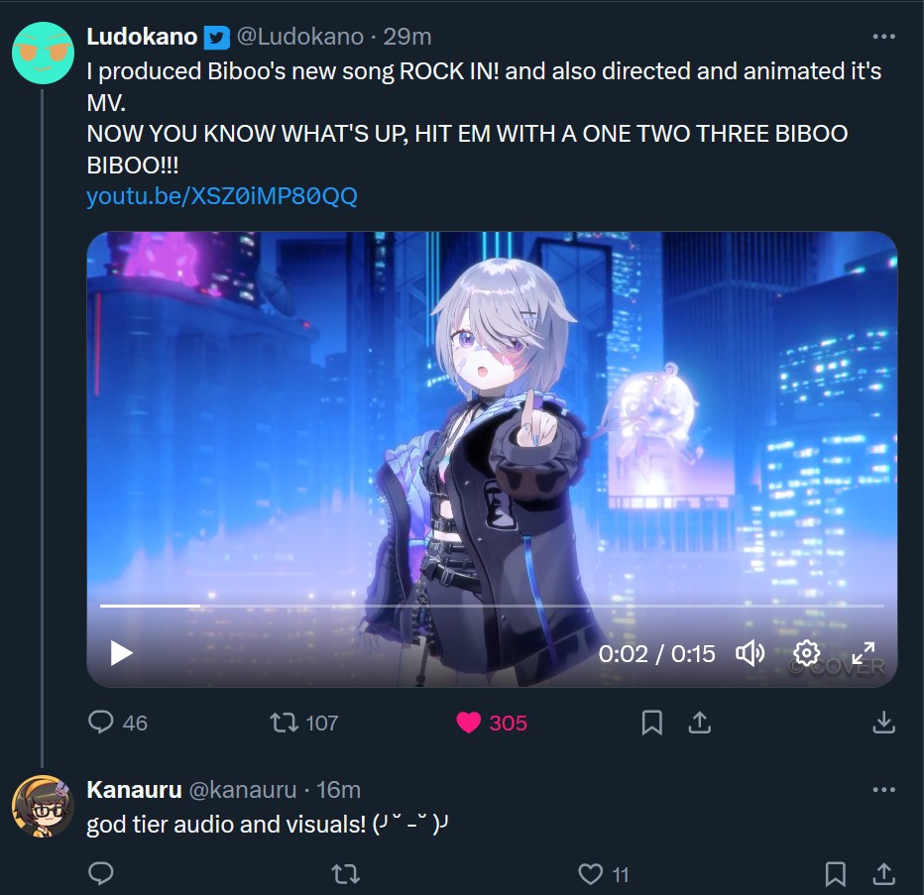924x895 pixels.
Task: Open Ludokano's profile avatar
Action: (x=43, y=54)
